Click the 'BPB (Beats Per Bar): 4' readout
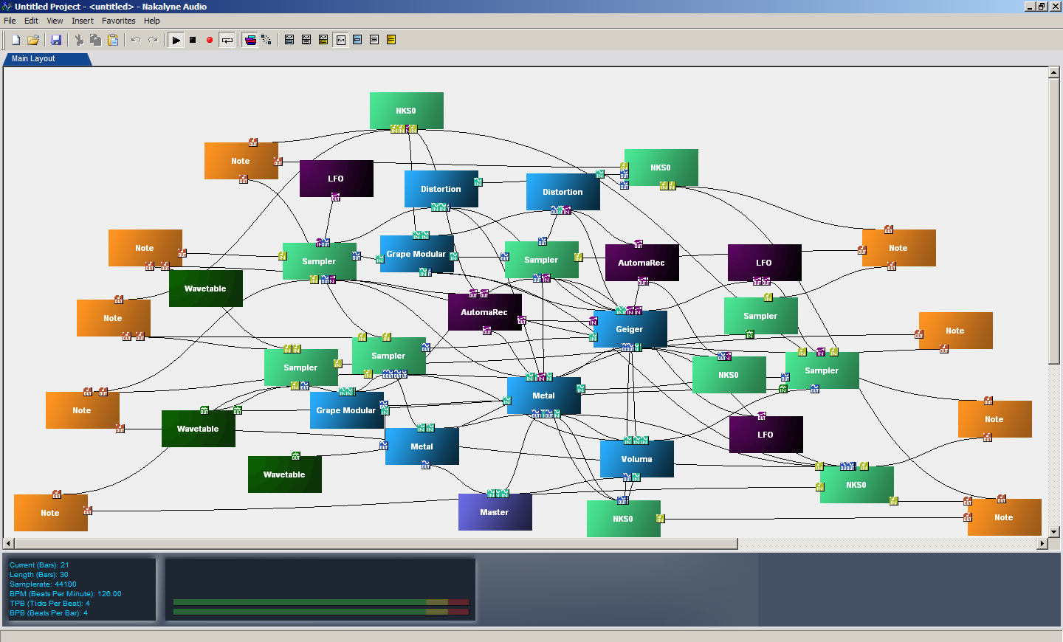The image size is (1063, 642). click(48, 613)
